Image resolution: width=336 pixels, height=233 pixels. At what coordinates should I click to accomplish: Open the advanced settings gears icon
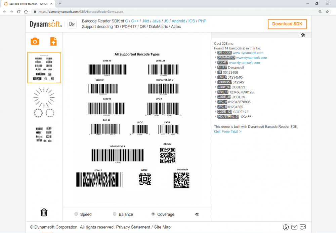click(x=197, y=214)
